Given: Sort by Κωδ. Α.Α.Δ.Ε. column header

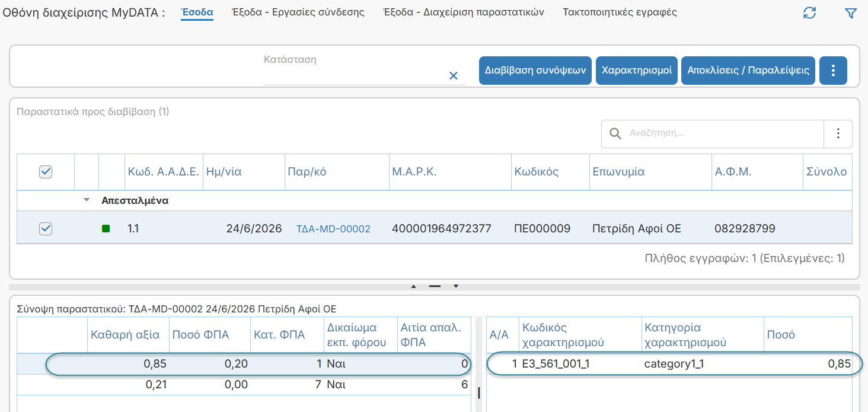Looking at the screenshot, I should click(x=164, y=172).
